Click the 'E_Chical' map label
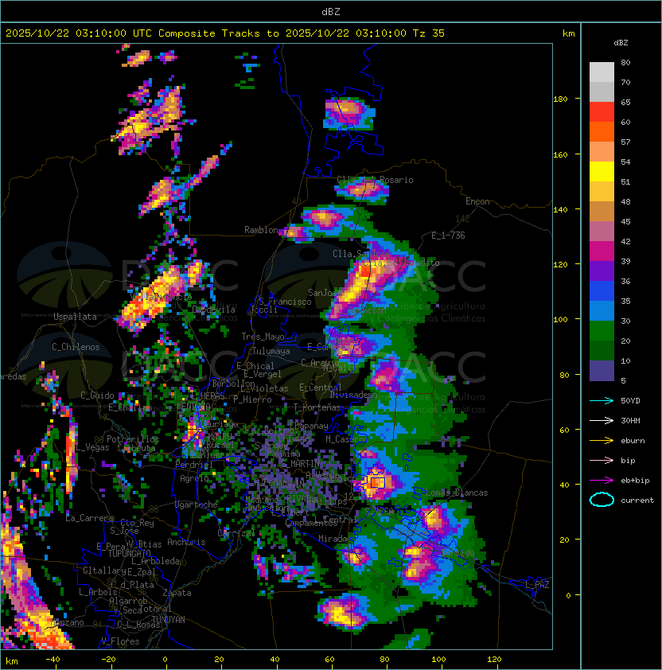The image size is (662, 670). coord(255,366)
